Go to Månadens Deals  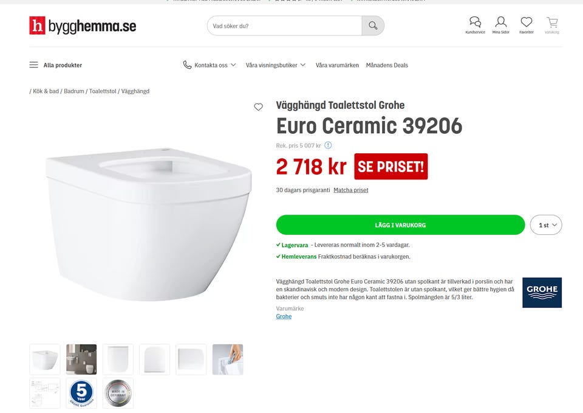[387, 65]
